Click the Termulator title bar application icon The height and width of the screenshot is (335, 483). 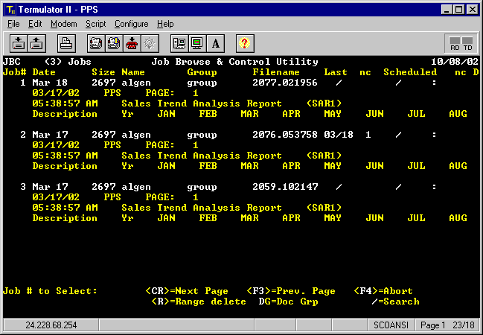pyautogui.click(x=10, y=10)
